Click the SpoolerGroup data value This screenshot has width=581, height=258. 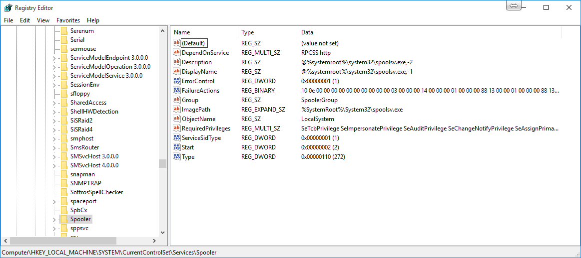pyautogui.click(x=319, y=100)
